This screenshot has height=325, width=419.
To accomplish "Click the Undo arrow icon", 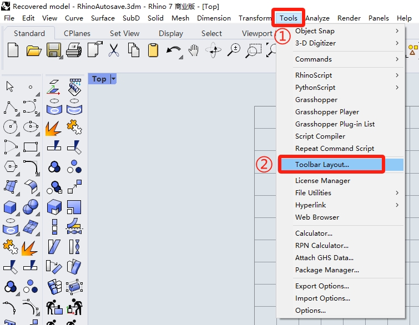I will 173,50.
